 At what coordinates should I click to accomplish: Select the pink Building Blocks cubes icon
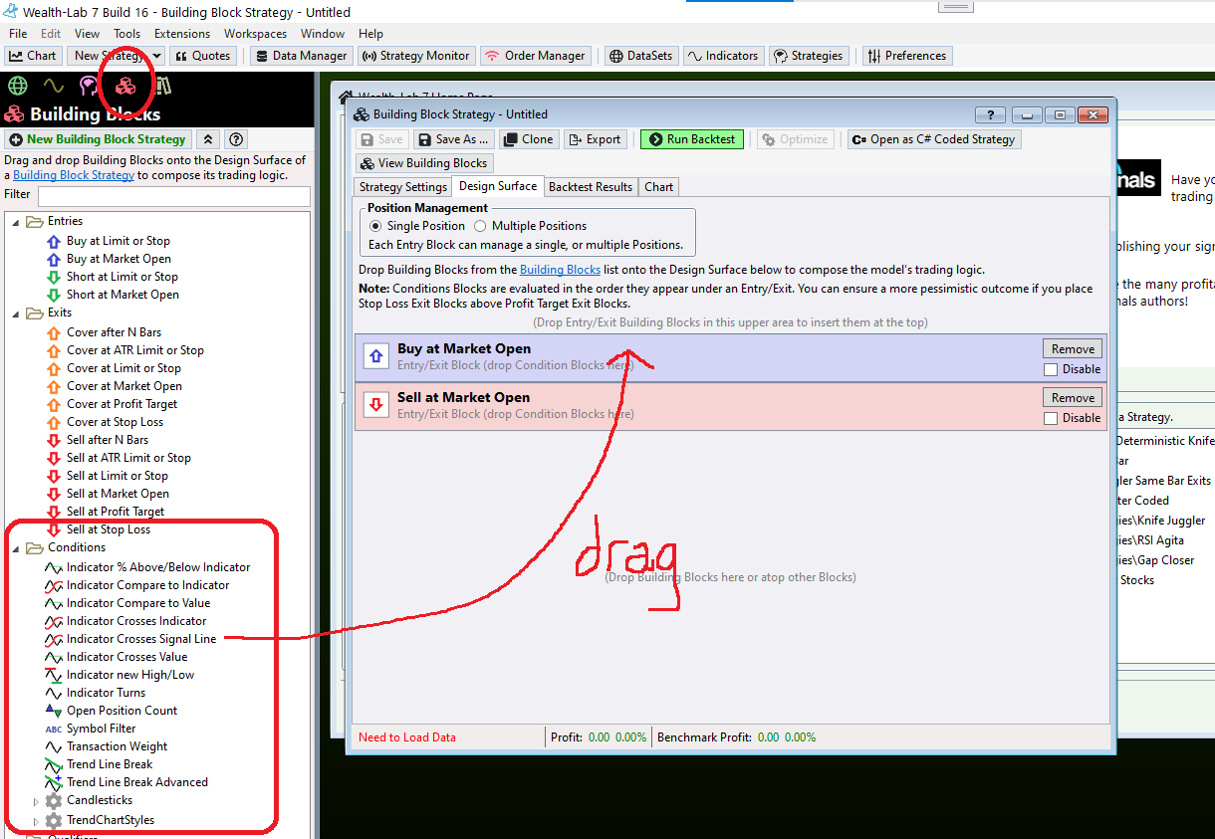point(125,86)
